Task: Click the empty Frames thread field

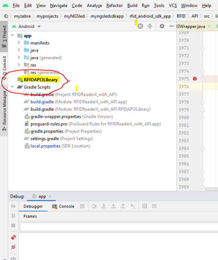Action: pyautogui.click(x=119, y=227)
